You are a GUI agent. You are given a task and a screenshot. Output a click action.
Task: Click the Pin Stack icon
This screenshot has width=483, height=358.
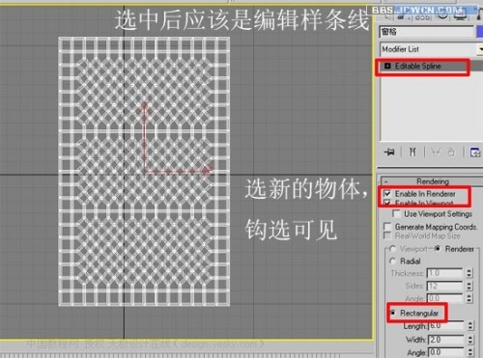[389, 151]
